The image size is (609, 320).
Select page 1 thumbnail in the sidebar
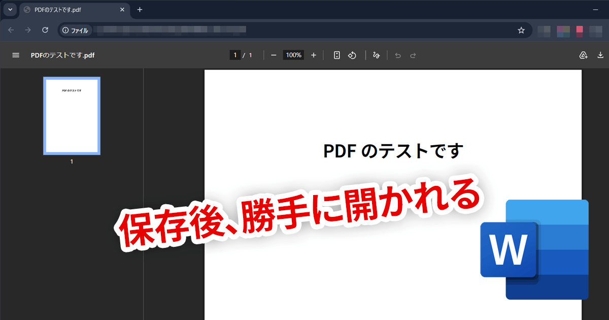click(x=72, y=116)
